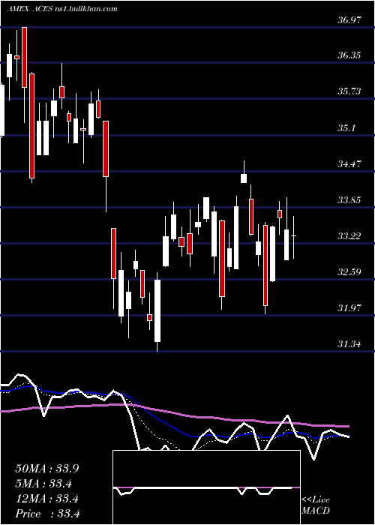The image size is (375, 525).
Task: Select the white candlestick bottoming near 31.34
Action: [x=157, y=310]
